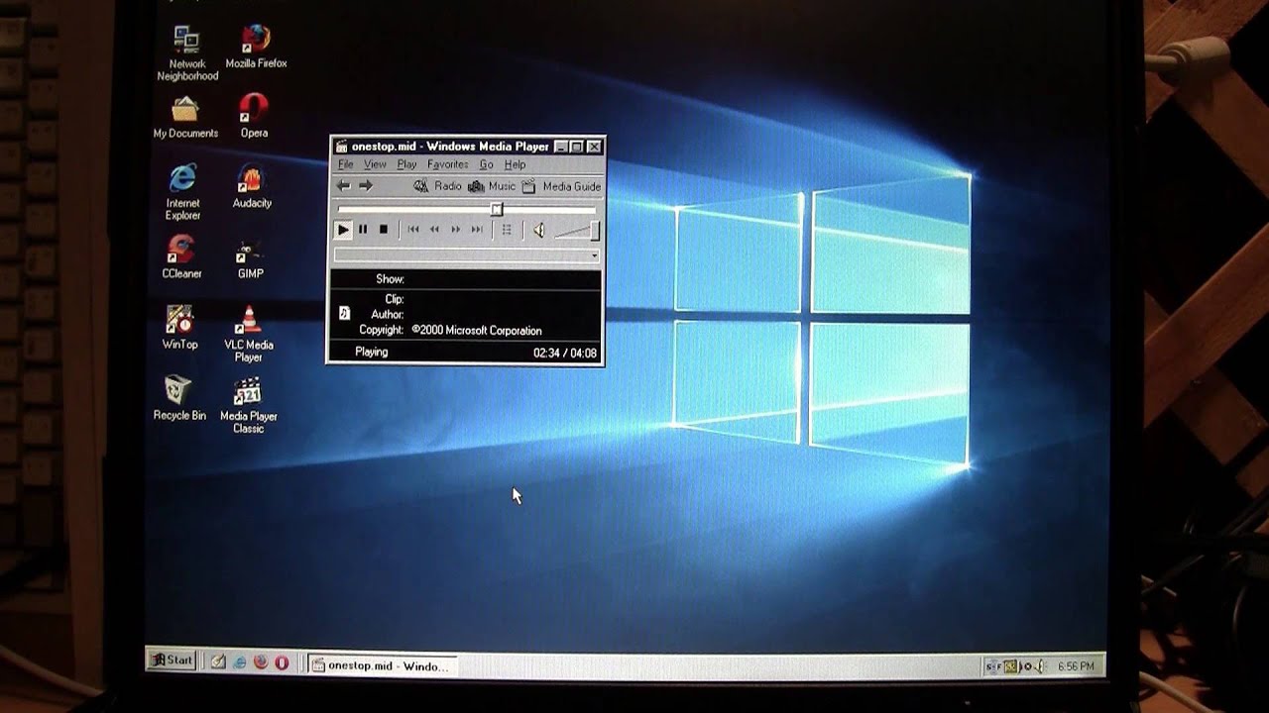
Task: Click the preview/playlist icon beside skip buttons
Action: [507, 230]
